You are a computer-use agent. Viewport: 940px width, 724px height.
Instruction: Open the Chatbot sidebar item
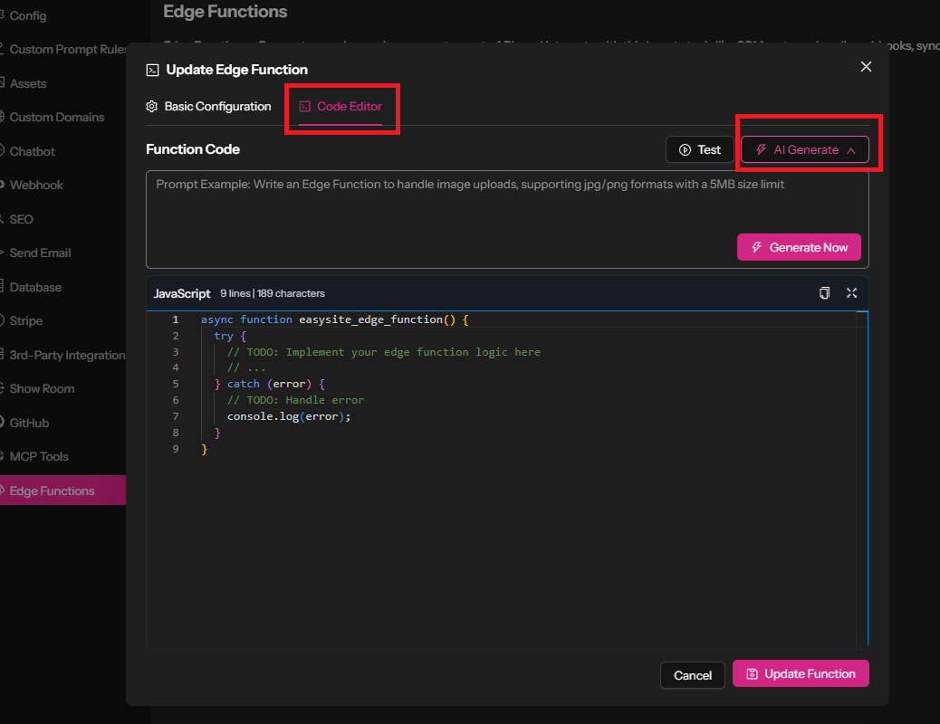point(33,151)
